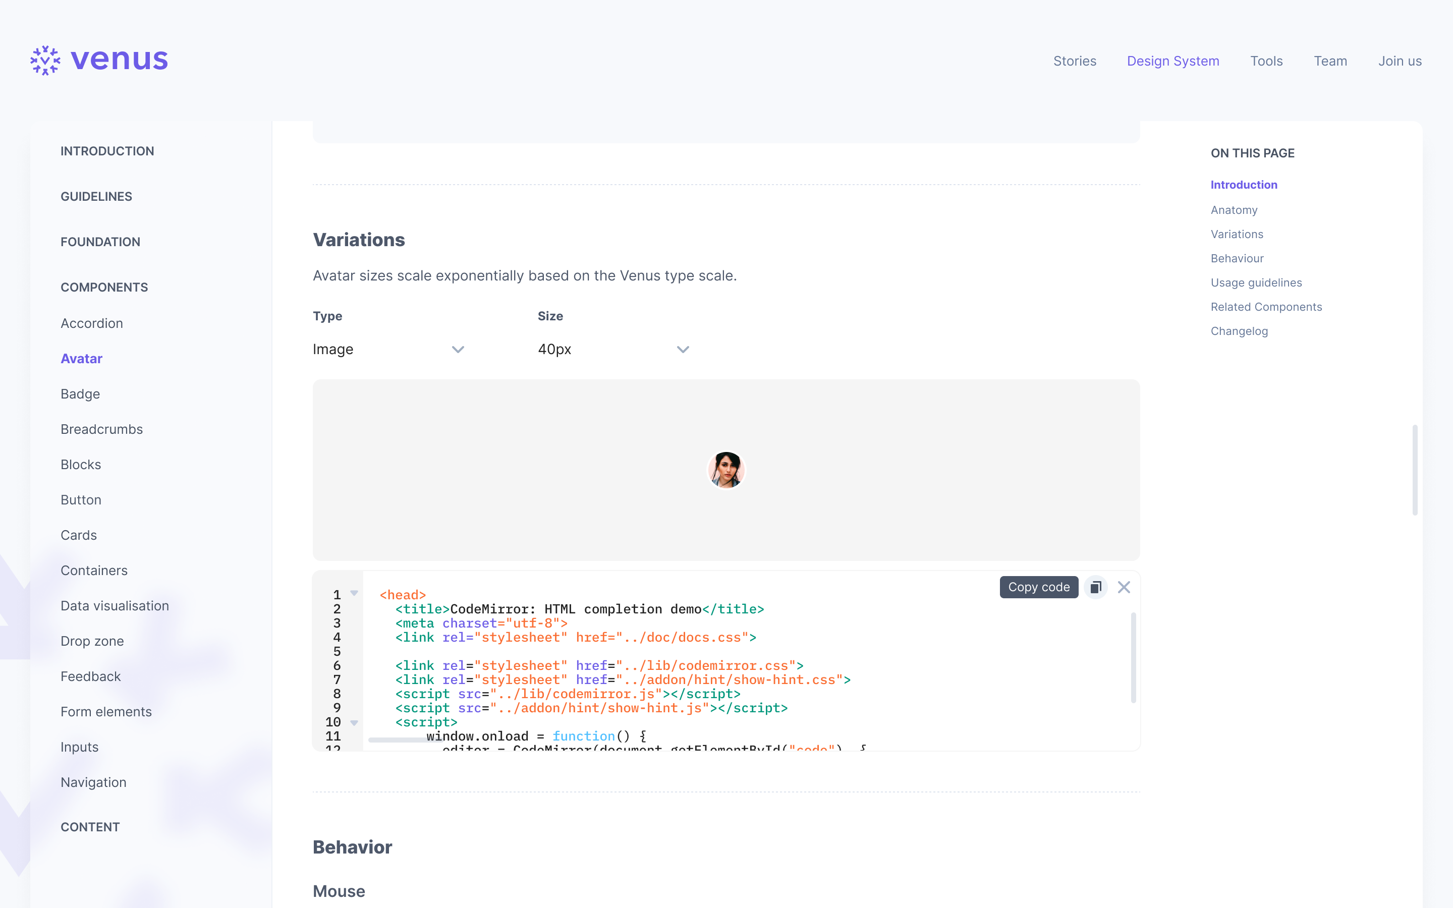Click the Behavior heading

tap(353, 847)
